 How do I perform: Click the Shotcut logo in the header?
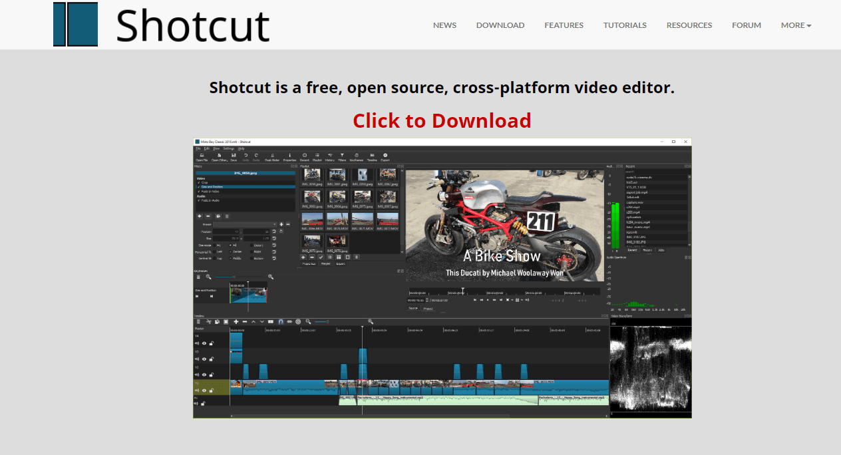pos(162,25)
